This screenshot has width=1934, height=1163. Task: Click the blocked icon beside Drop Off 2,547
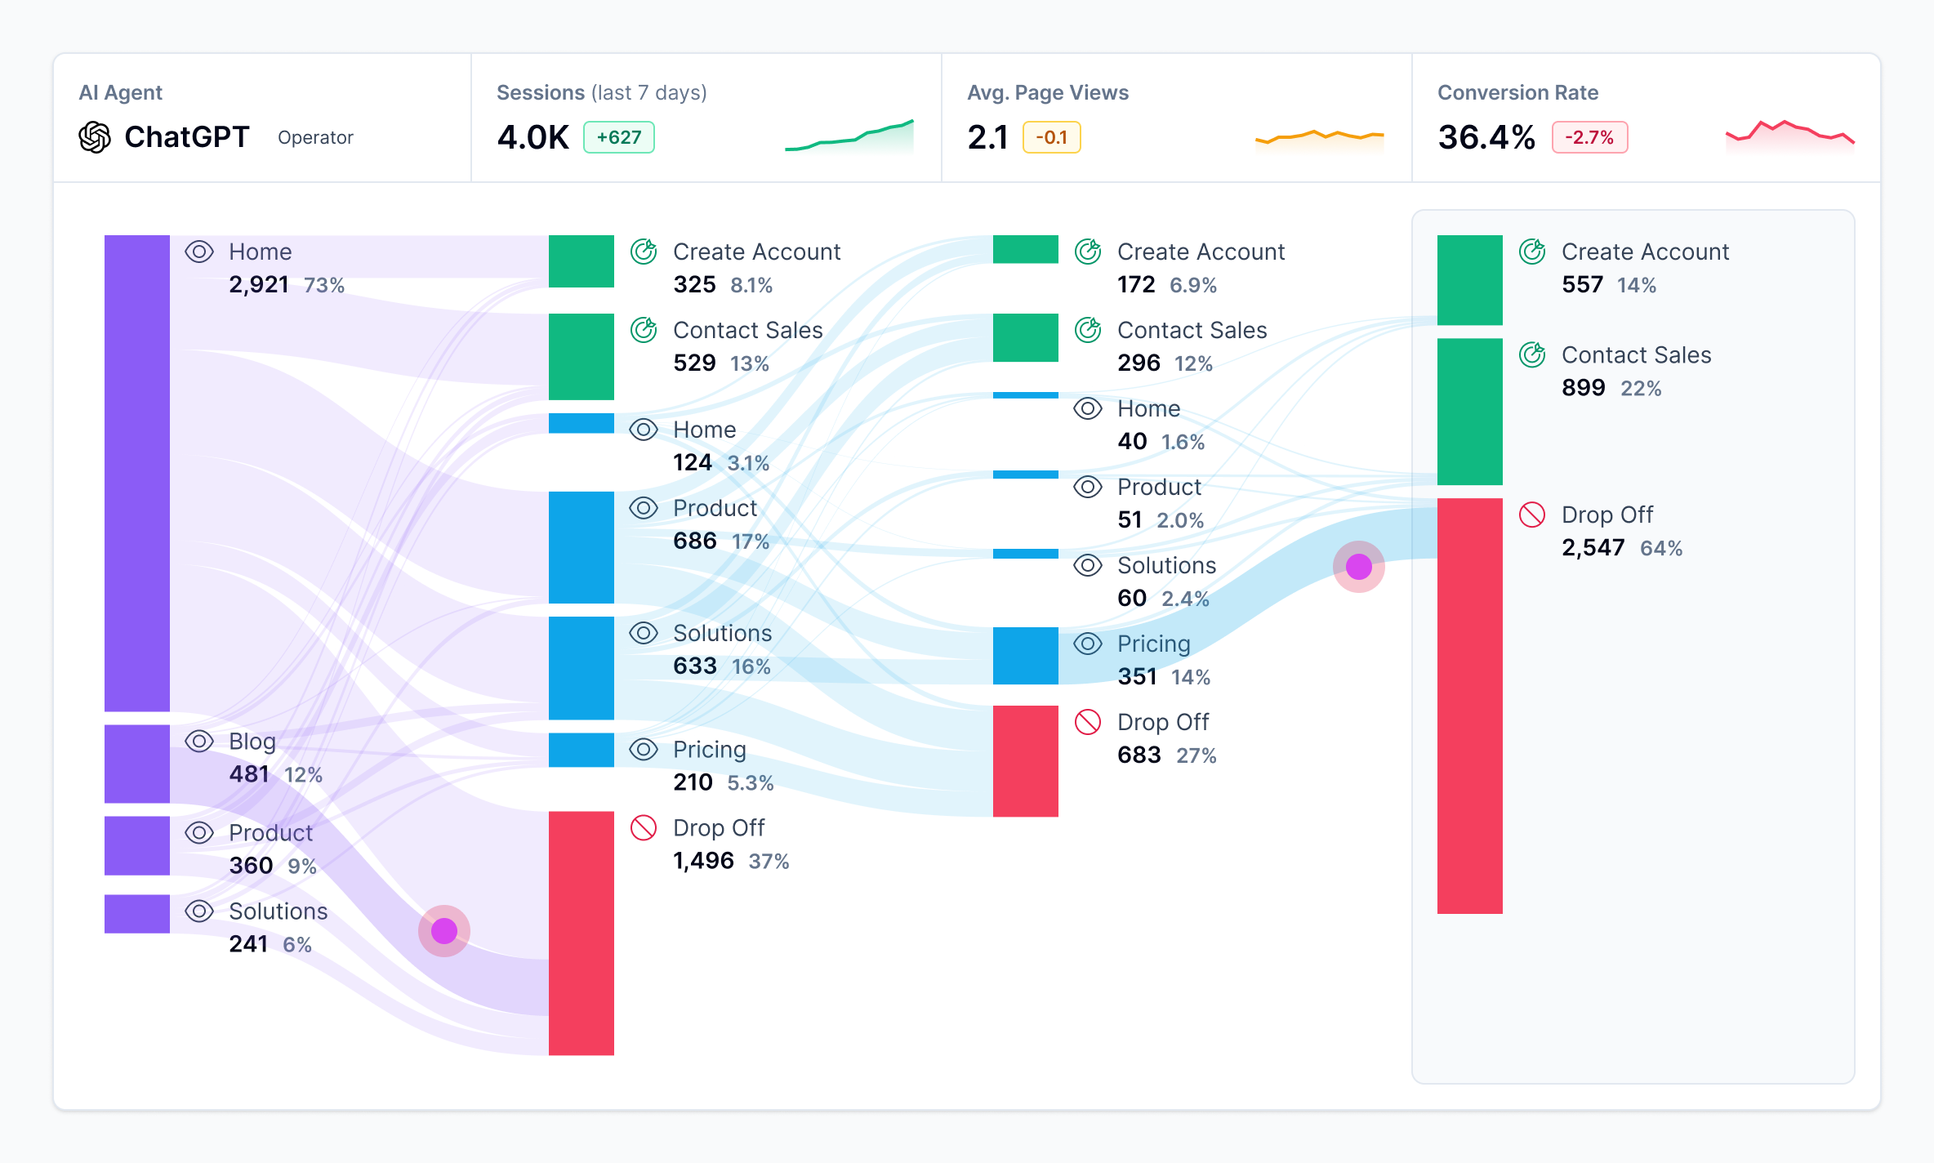[1532, 515]
